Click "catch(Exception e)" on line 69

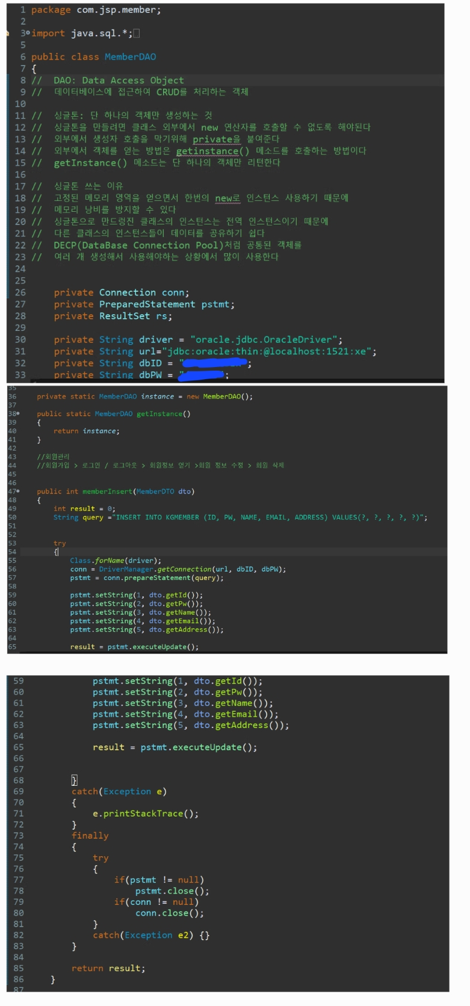119,792
